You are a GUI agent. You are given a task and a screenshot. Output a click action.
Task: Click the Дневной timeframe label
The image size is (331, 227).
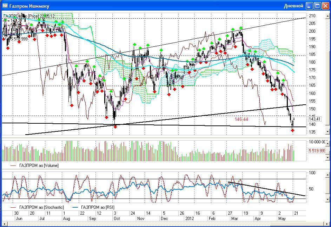tap(293, 6)
